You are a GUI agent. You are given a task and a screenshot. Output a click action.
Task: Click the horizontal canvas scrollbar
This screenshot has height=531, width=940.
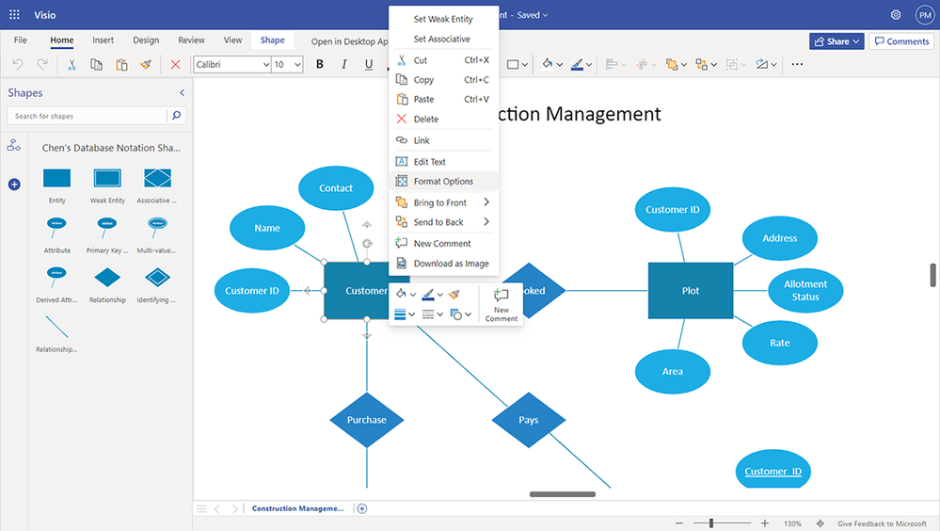coord(563,494)
